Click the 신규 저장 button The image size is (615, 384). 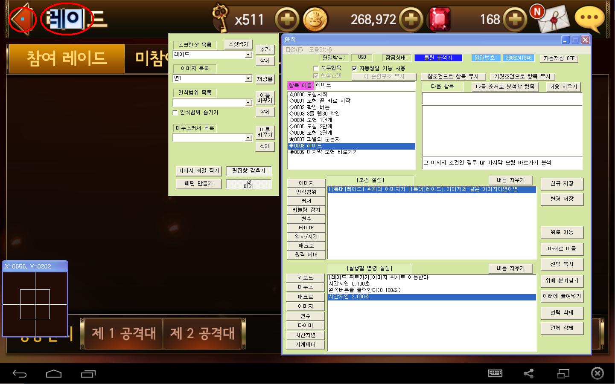pyautogui.click(x=562, y=184)
